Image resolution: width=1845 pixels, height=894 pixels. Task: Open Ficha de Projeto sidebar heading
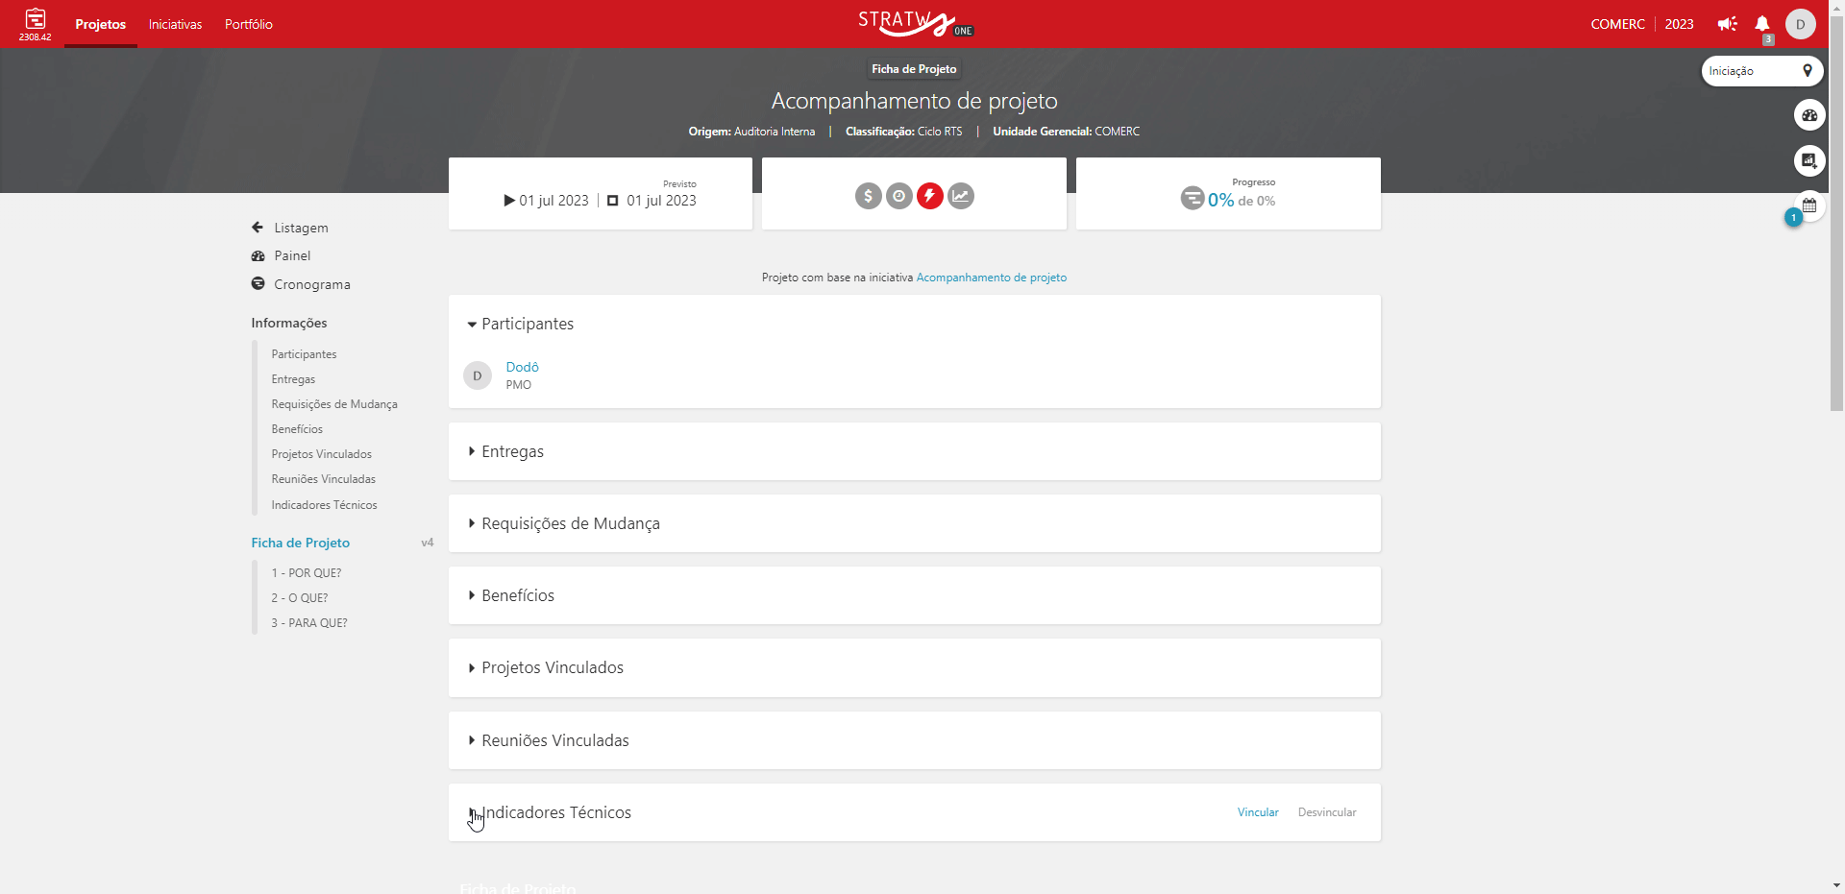(300, 543)
